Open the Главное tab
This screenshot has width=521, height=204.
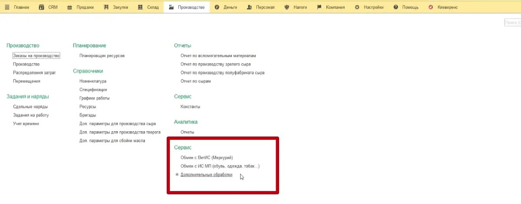tap(21, 8)
